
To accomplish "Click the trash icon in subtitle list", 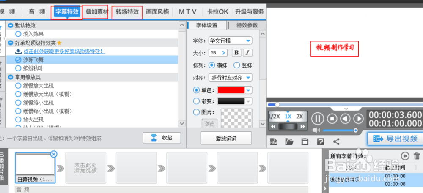I will 417,156.
